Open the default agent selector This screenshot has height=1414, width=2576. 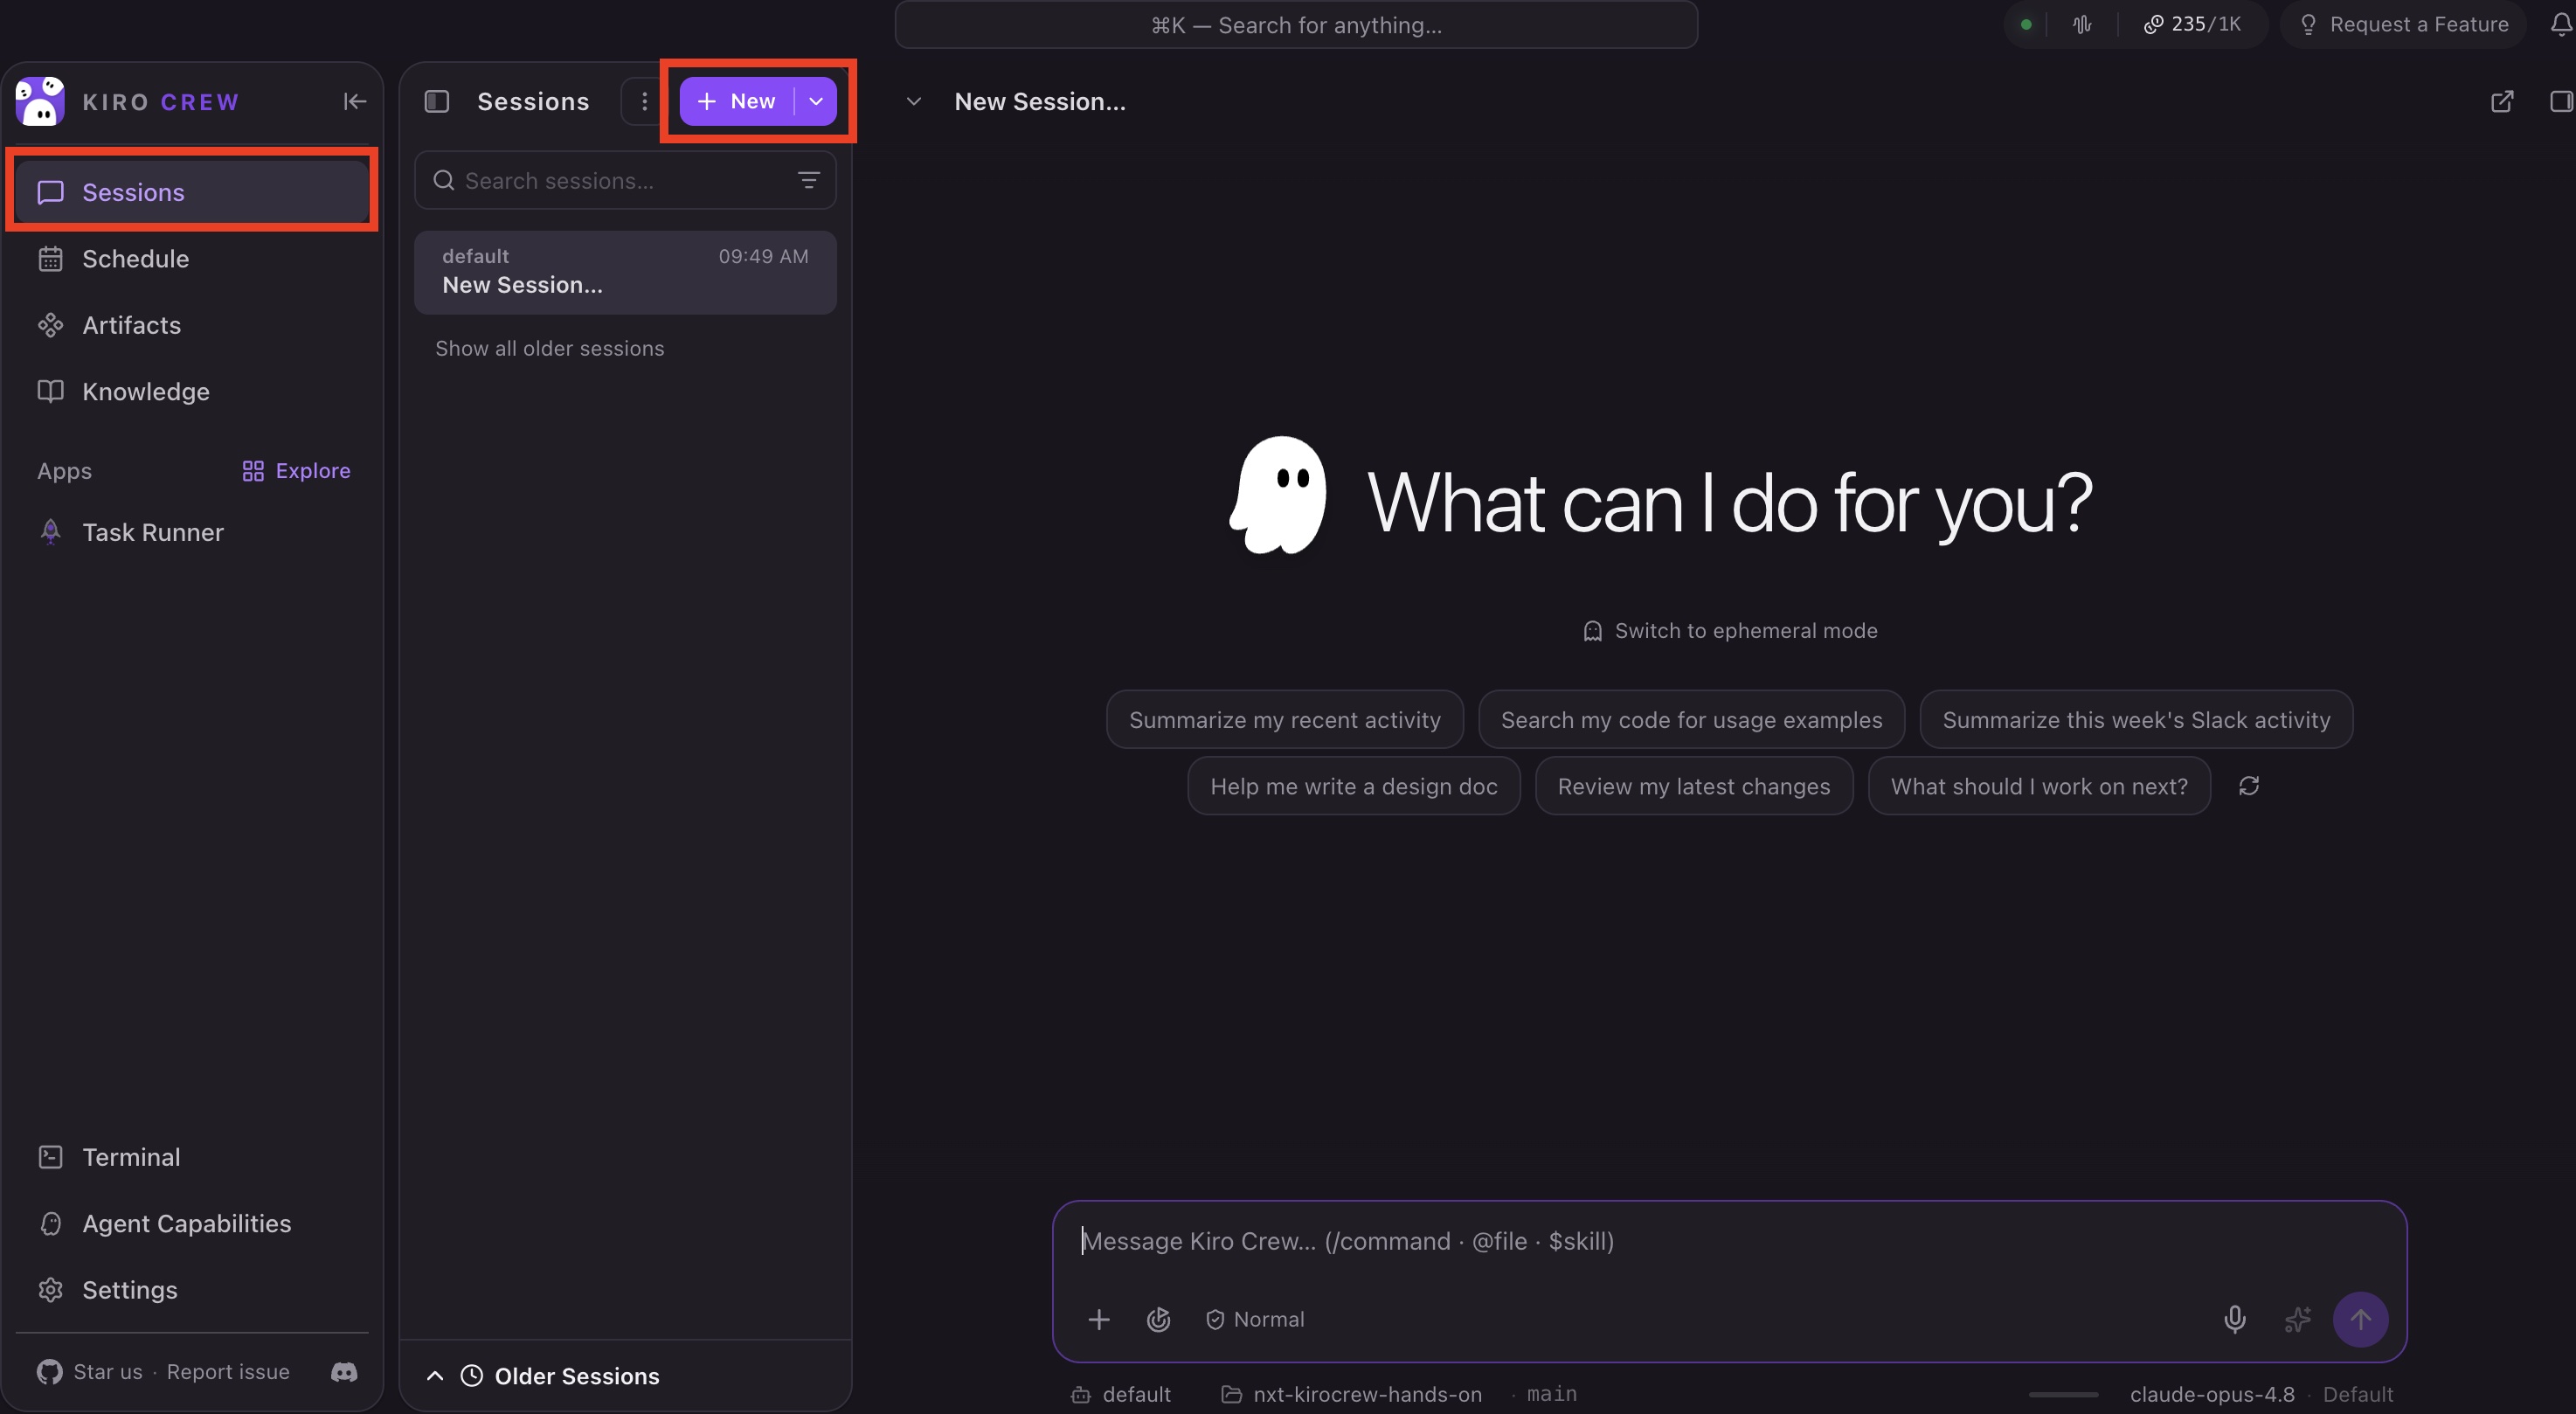[1121, 1394]
